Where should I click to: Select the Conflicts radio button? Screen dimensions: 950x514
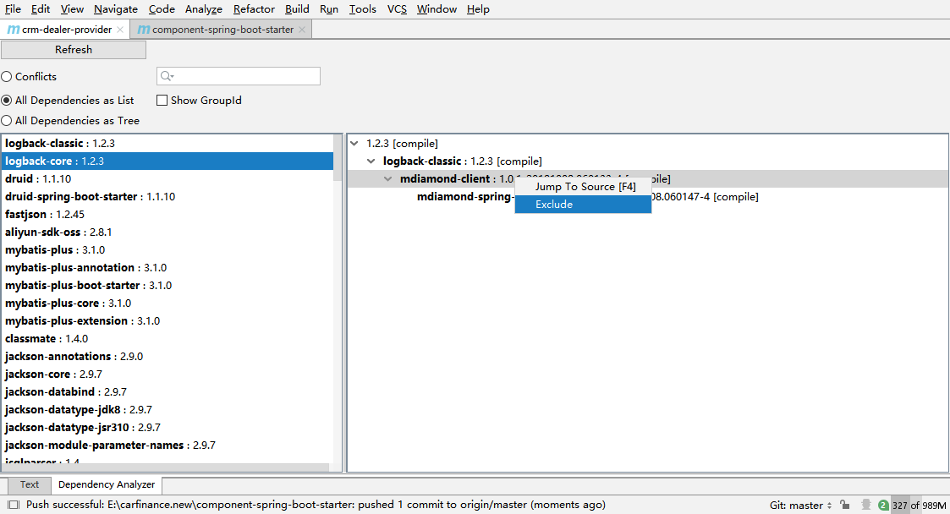(x=7, y=77)
